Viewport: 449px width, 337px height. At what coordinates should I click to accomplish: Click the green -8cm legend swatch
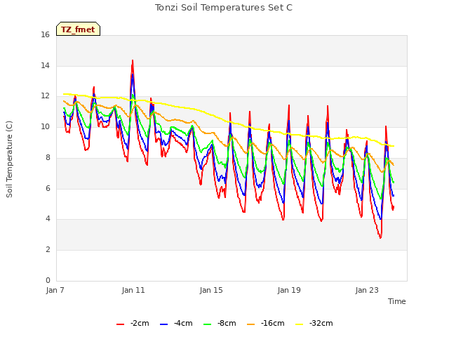coord(208,324)
